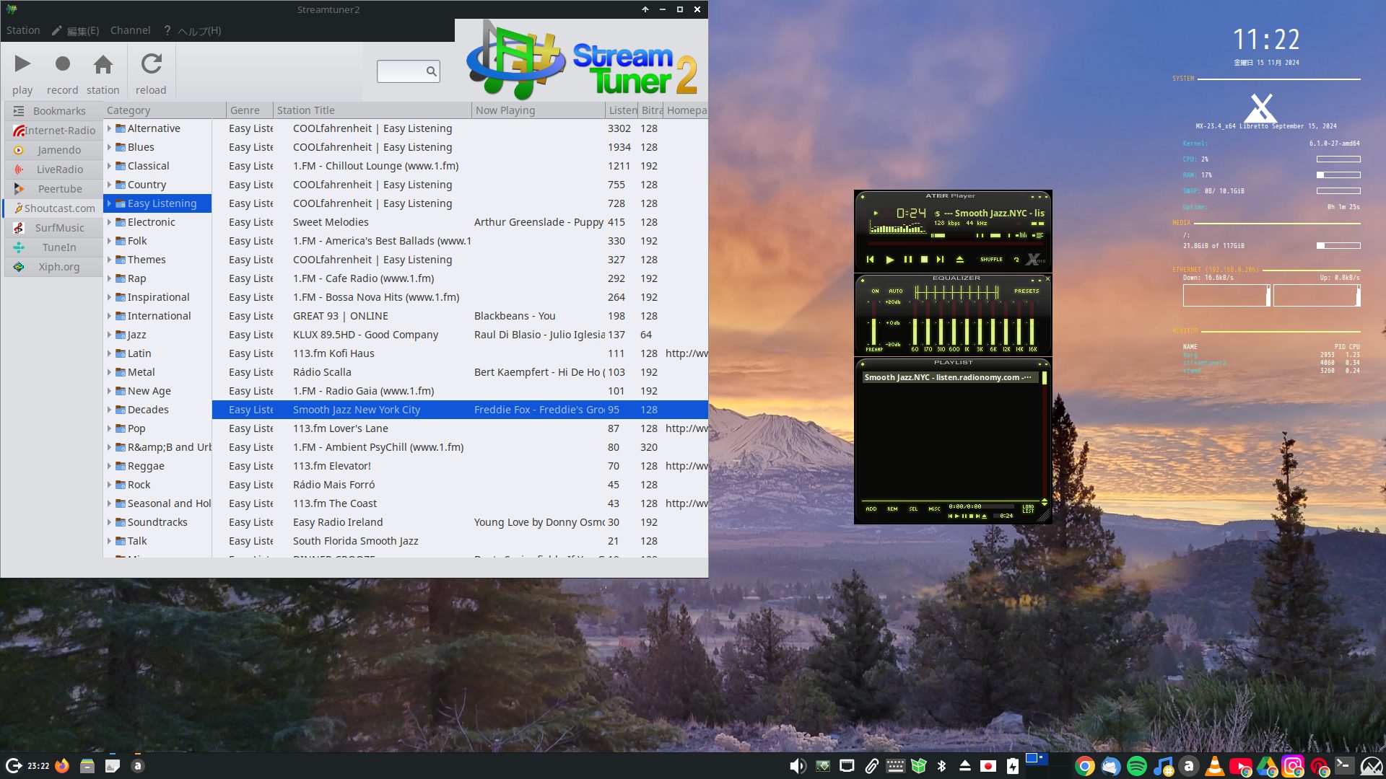Open Instagram shortcut in the dock
Image resolution: width=1386 pixels, height=779 pixels.
1293,766
